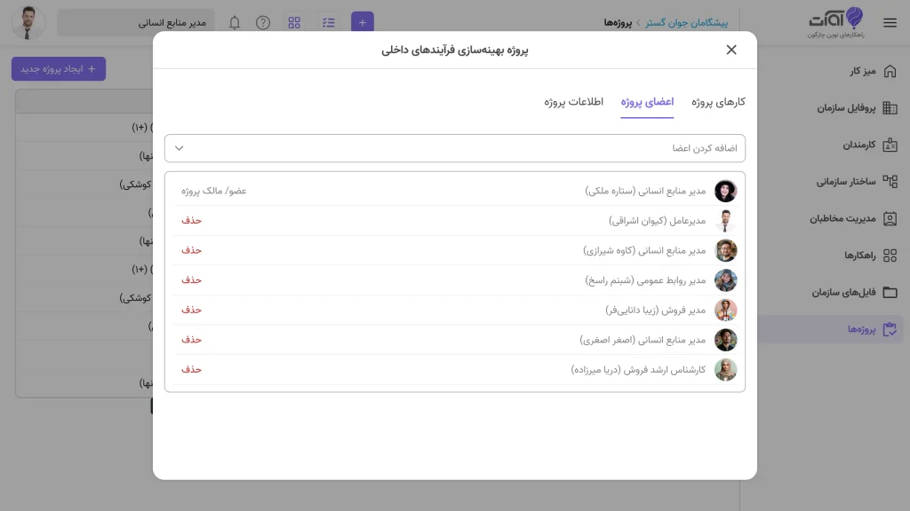Open the notifications bell icon

pos(235,22)
